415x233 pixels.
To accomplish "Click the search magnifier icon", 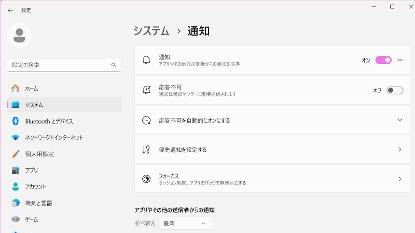I will (x=114, y=65).
